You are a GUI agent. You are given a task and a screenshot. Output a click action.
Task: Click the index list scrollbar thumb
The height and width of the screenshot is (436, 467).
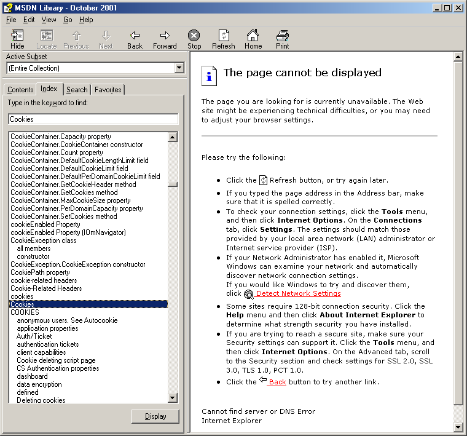(173, 184)
